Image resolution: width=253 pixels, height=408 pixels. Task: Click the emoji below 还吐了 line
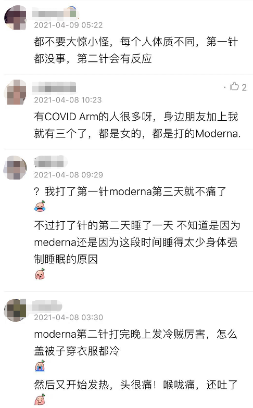[x=40, y=400]
